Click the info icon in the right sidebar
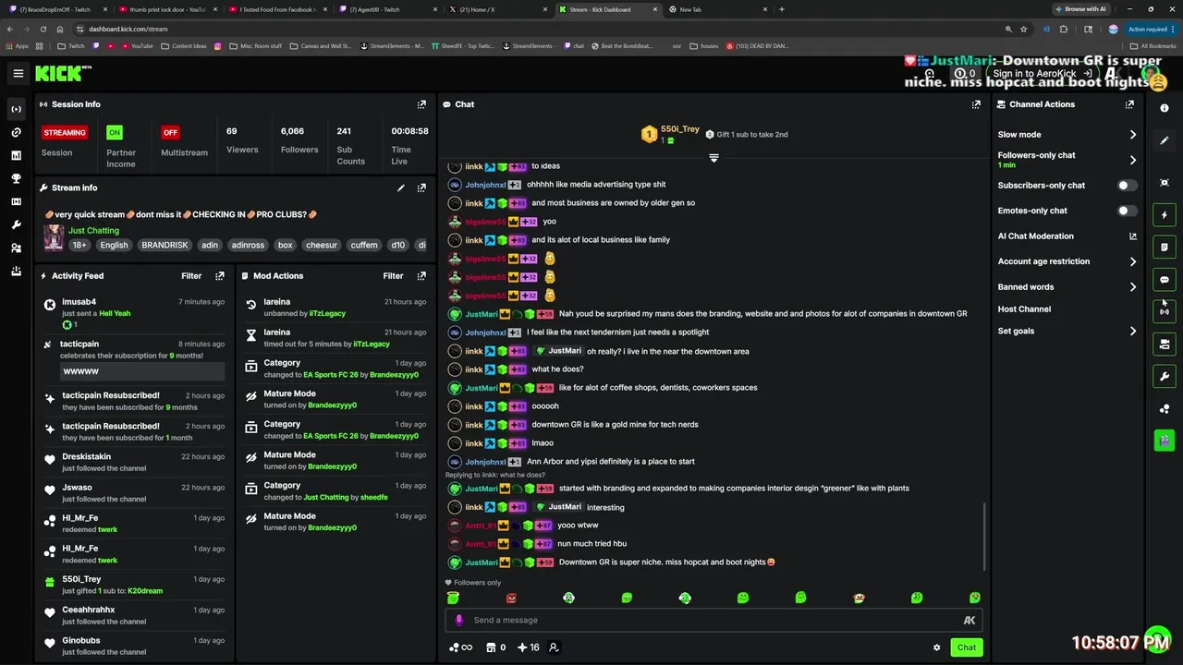1183x665 pixels. pos(1165,108)
